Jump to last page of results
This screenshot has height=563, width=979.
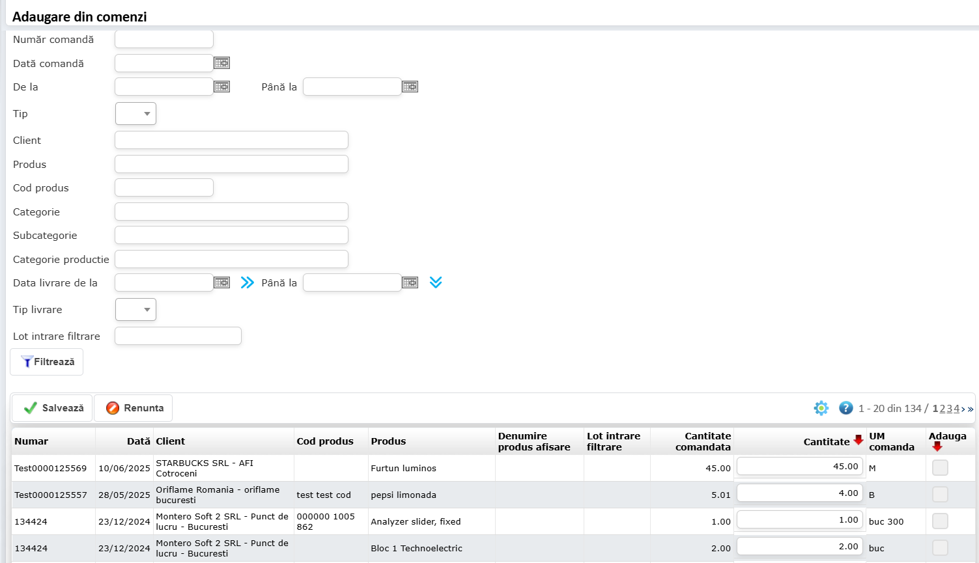point(971,409)
